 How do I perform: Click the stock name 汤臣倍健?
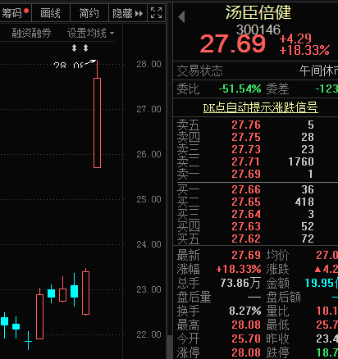pos(258,12)
